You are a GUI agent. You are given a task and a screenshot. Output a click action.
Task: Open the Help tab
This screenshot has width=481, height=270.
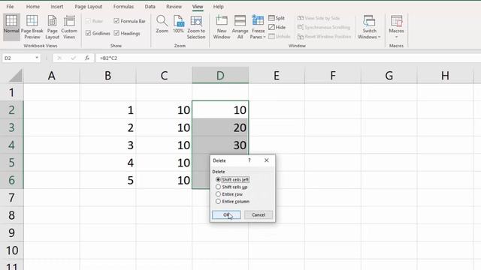219,7
